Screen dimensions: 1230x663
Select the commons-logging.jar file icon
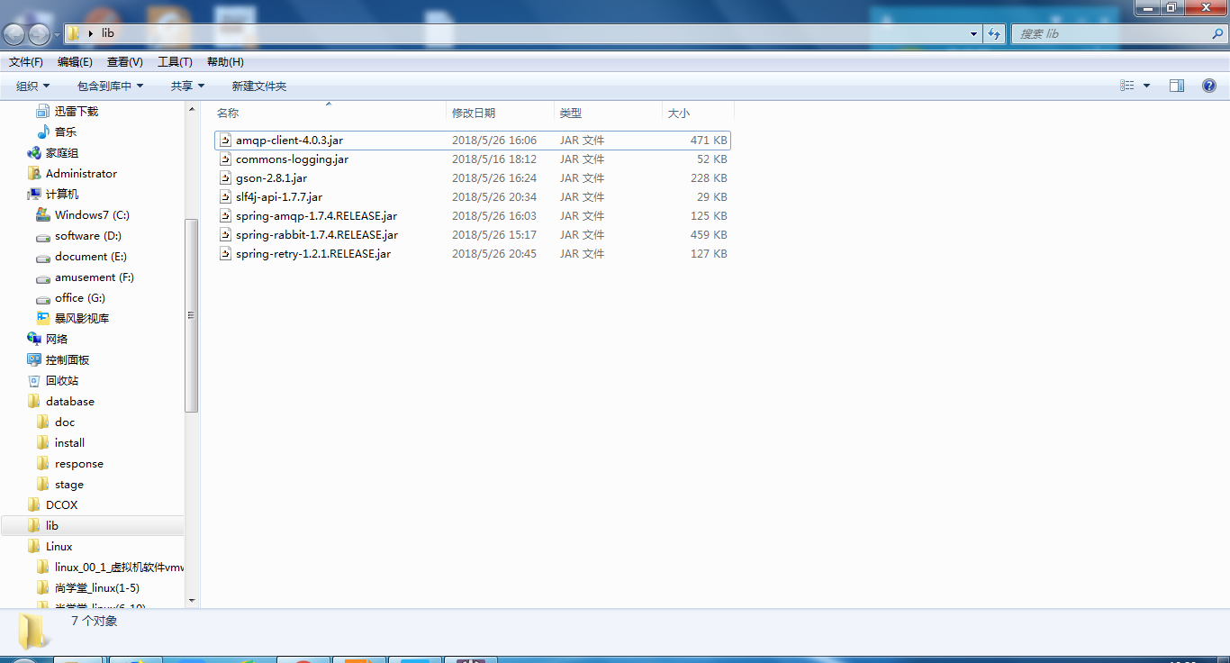coord(226,159)
